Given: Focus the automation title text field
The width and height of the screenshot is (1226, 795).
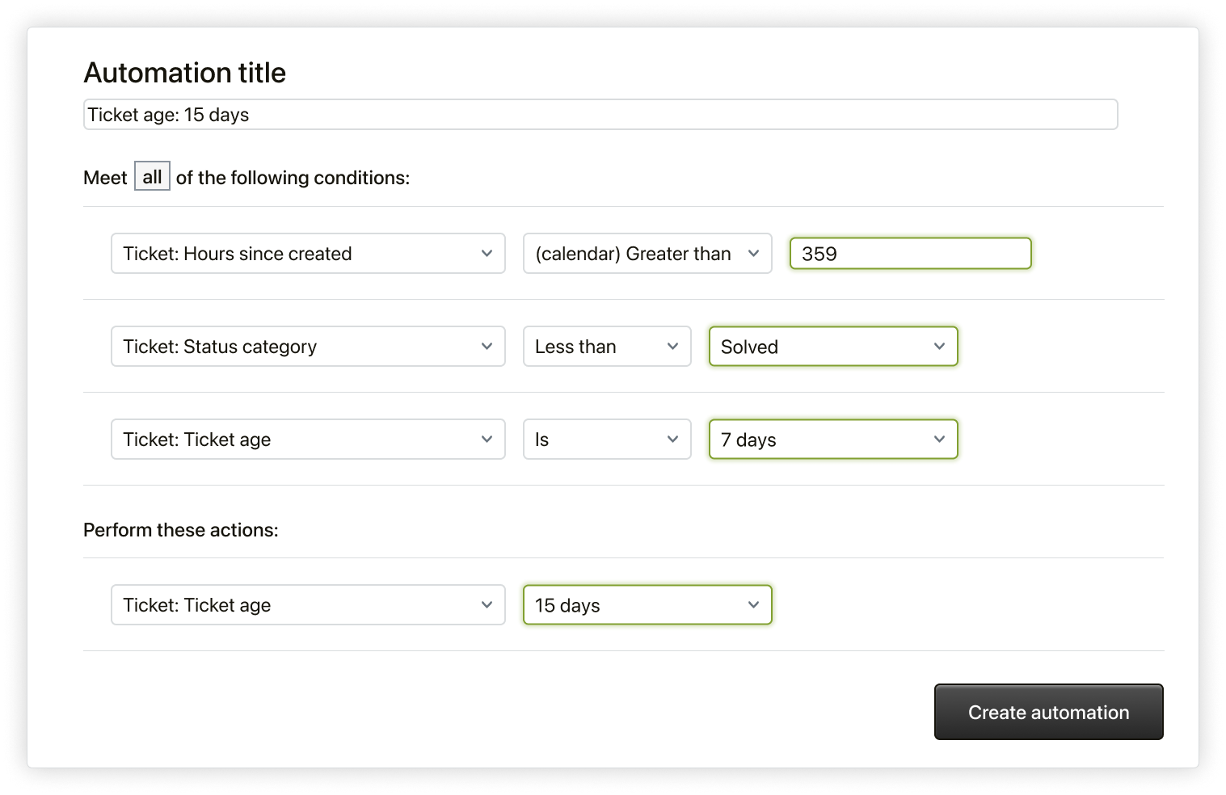Looking at the screenshot, I should pos(600,115).
